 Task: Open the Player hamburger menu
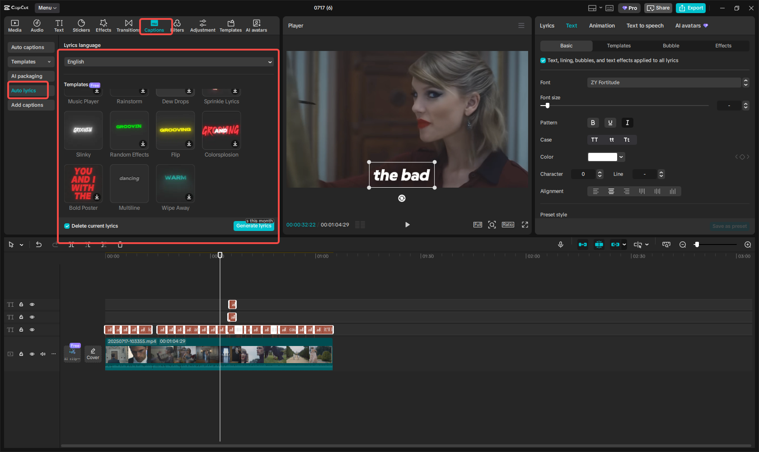(521, 26)
